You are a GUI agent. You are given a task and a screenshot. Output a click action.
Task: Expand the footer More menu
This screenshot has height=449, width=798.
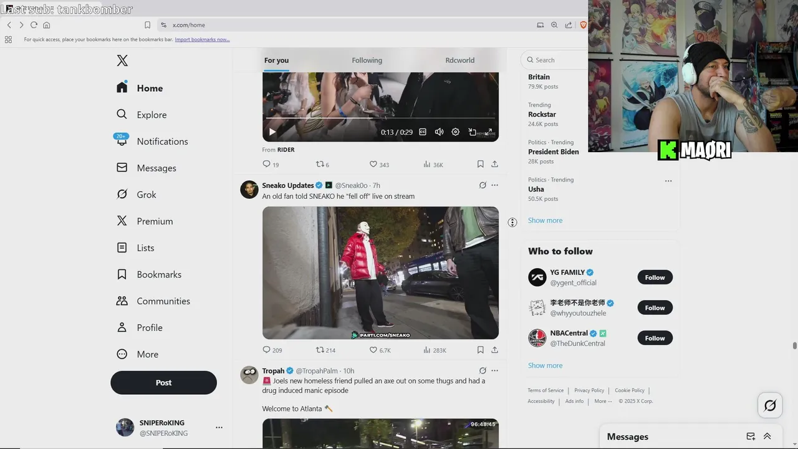click(x=603, y=401)
